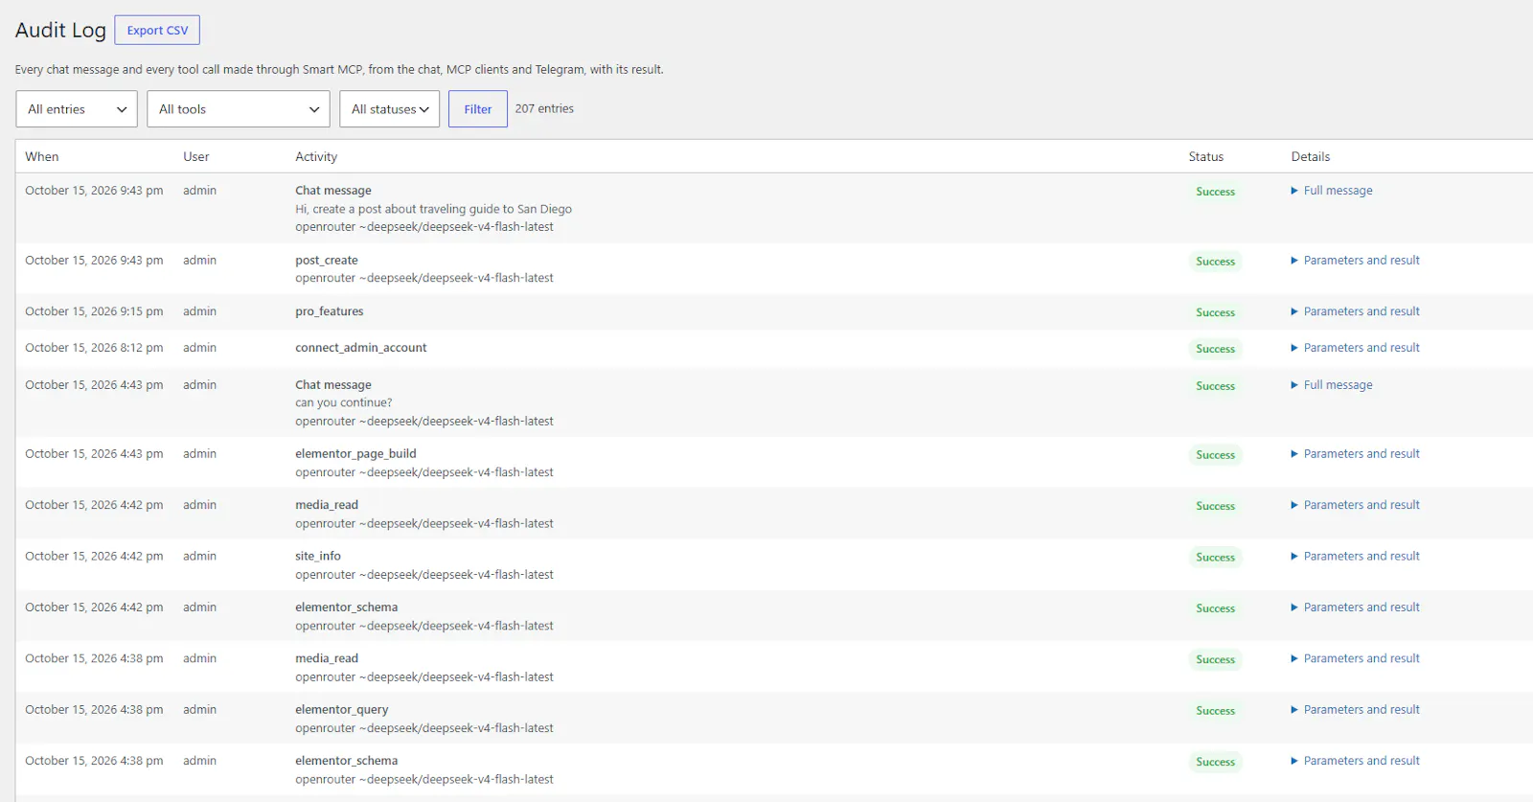Image resolution: width=1533 pixels, height=802 pixels.
Task: Select the 'elementor_query' activity name
Action: click(x=342, y=710)
